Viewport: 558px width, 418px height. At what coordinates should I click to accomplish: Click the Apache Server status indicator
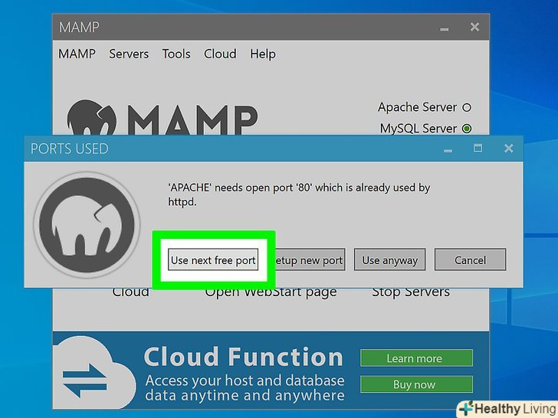[467, 107]
